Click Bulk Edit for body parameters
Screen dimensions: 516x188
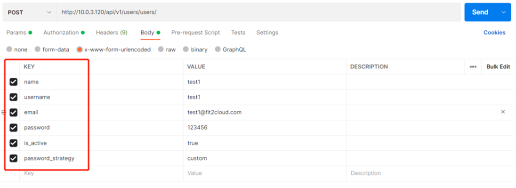click(x=498, y=67)
